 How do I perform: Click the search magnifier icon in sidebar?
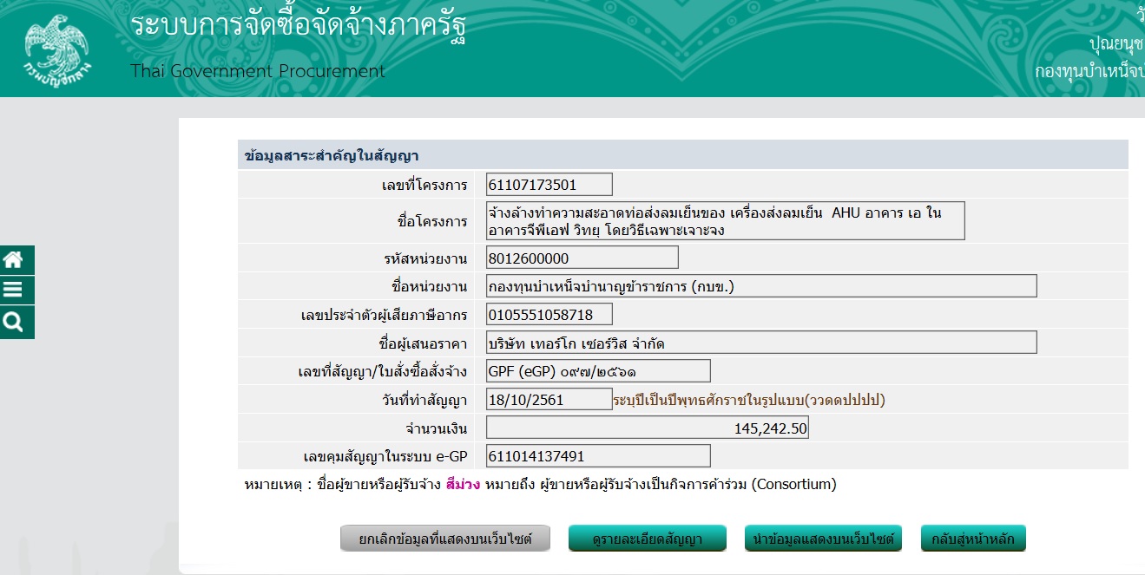pyautogui.click(x=14, y=323)
